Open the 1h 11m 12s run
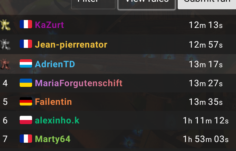Image resolution: width=236 pixels, height=151 pixels. click(x=206, y=120)
